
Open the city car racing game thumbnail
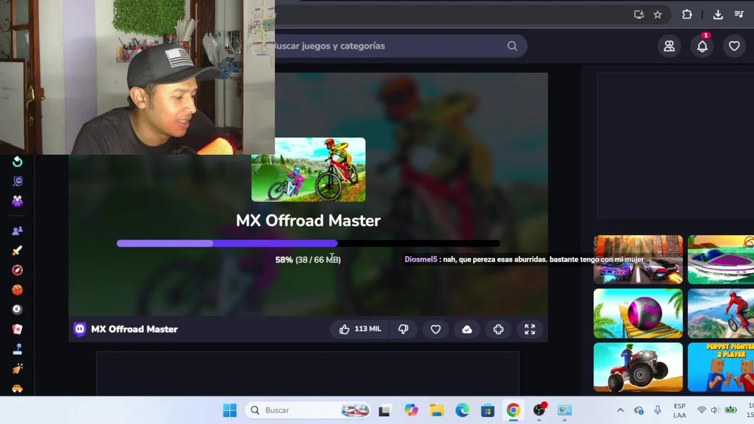(x=638, y=260)
